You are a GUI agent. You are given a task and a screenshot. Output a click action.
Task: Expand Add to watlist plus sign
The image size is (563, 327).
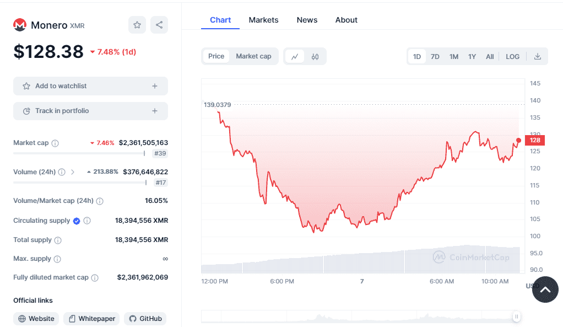(x=155, y=86)
